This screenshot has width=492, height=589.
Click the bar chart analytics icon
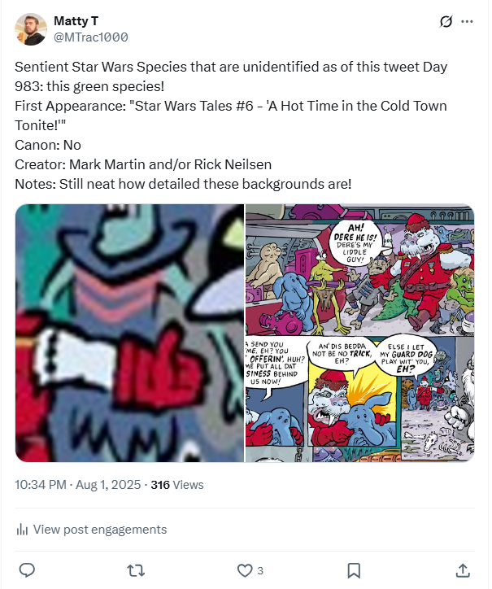tap(22, 530)
